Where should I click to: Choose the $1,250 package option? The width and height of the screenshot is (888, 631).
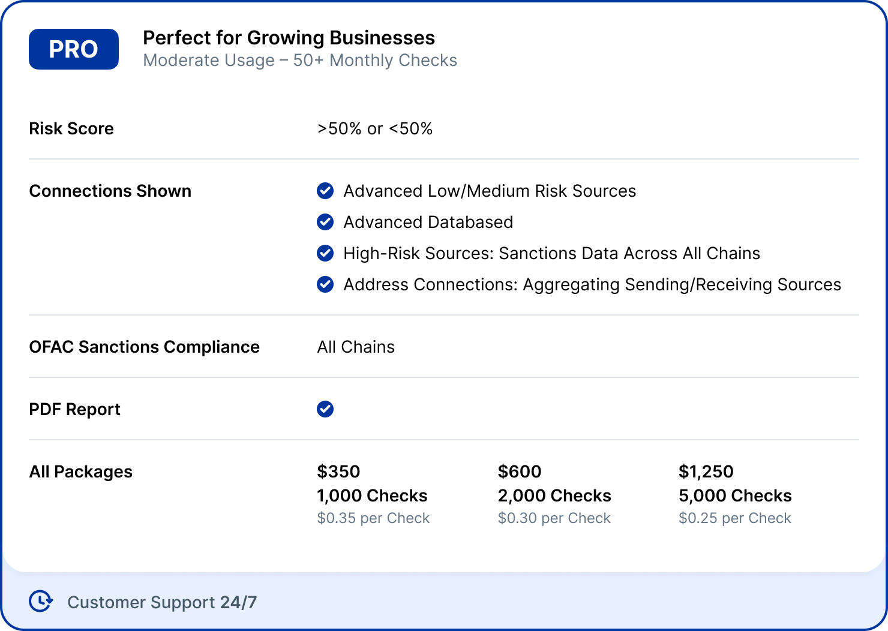(734, 495)
